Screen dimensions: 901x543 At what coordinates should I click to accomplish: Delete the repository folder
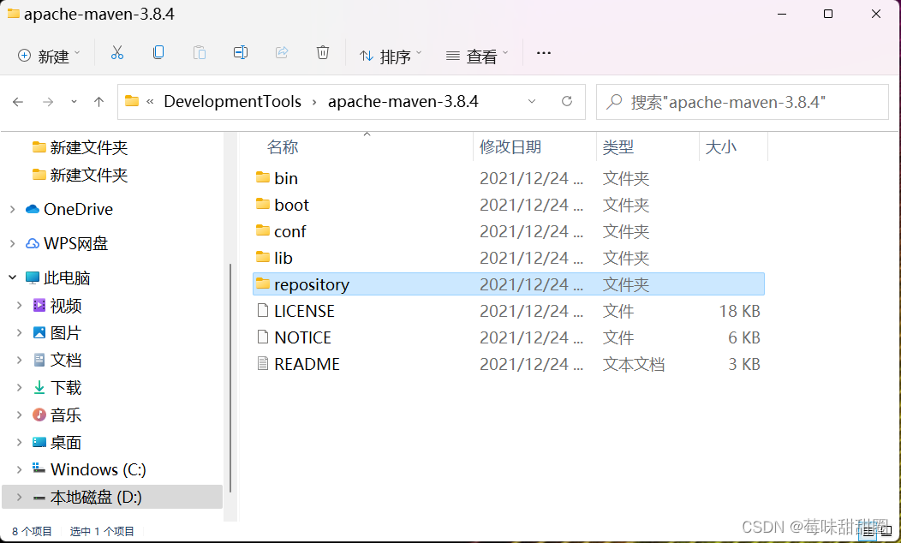pyautogui.click(x=323, y=52)
